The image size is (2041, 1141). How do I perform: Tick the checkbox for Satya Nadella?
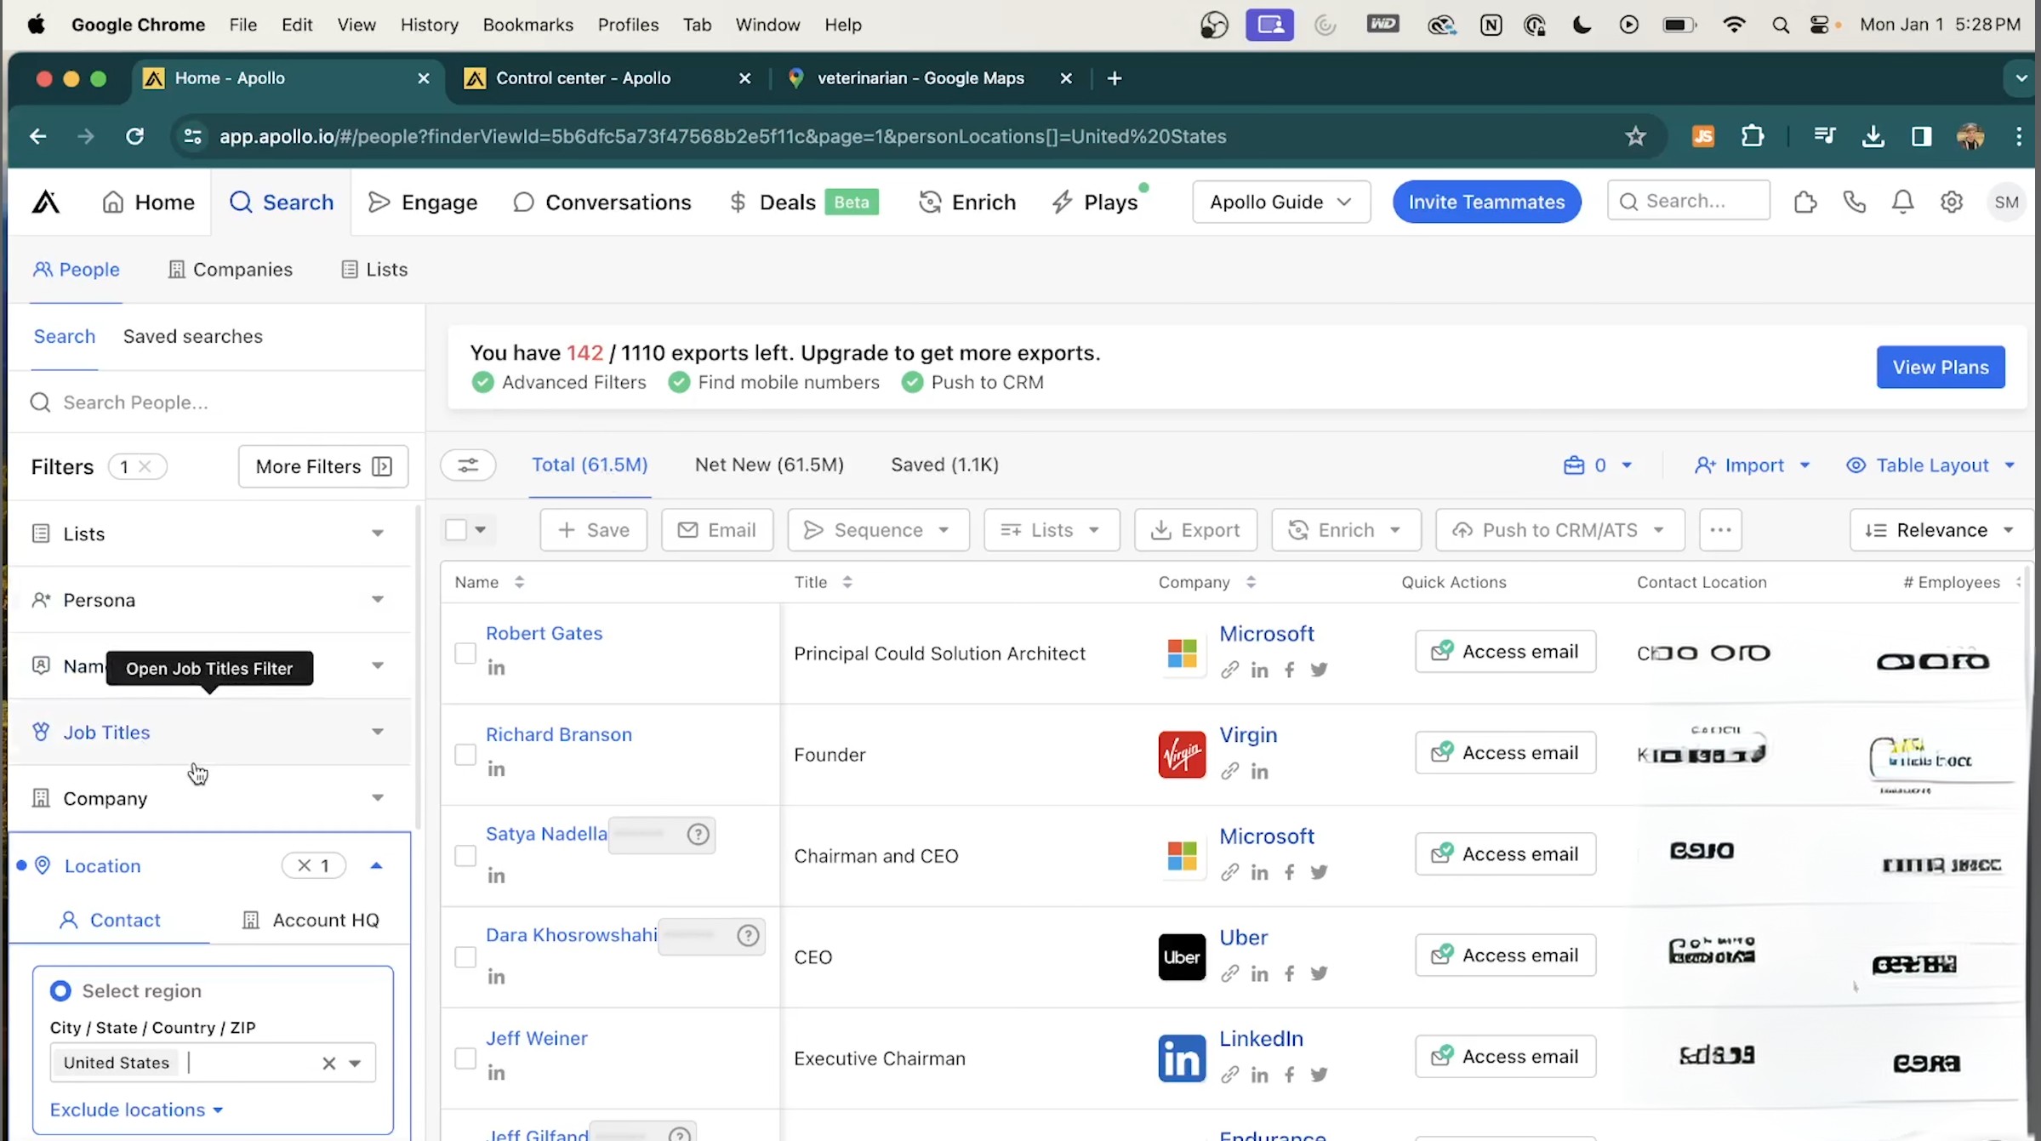[x=465, y=856]
